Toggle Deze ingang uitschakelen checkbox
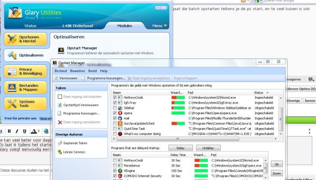This screenshot has width=316, height=180. (x=60, y=97)
